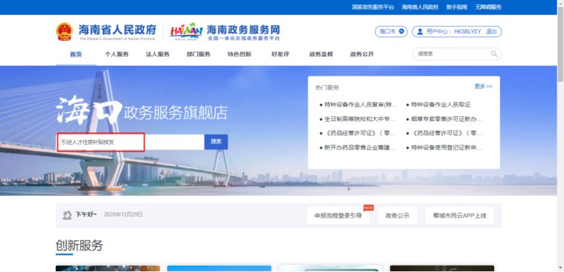Click the location pin icon beside 海口市

tap(402, 32)
